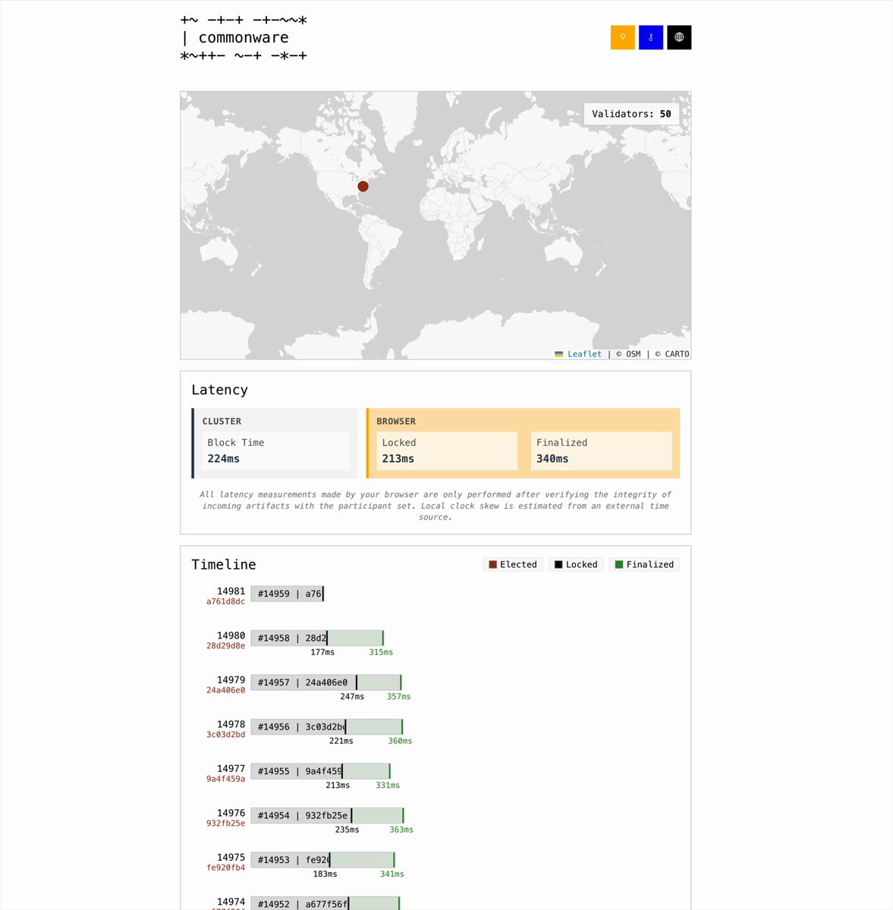Click the black Locked legend swatch
This screenshot has width=893, height=910.
click(558, 564)
